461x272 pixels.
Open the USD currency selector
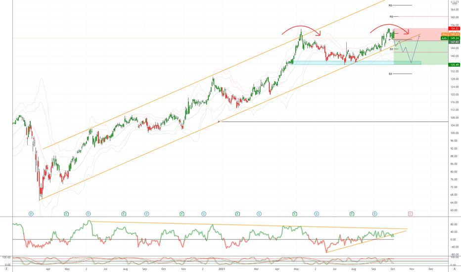click(455, 3)
